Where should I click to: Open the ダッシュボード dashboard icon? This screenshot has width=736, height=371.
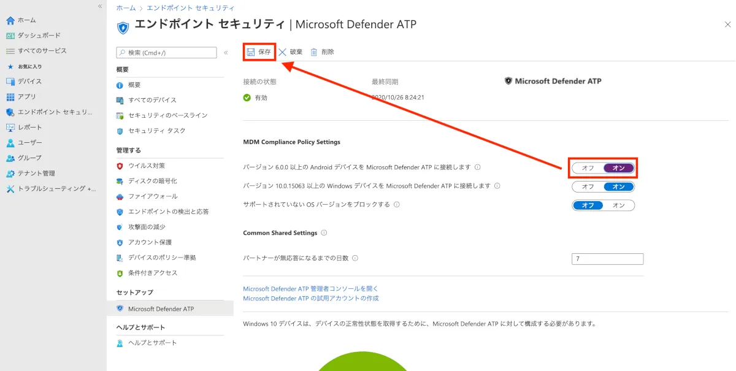pyautogui.click(x=10, y=36)
